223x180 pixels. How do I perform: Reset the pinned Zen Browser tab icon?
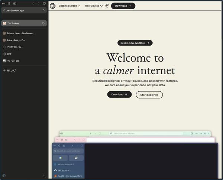43,23
